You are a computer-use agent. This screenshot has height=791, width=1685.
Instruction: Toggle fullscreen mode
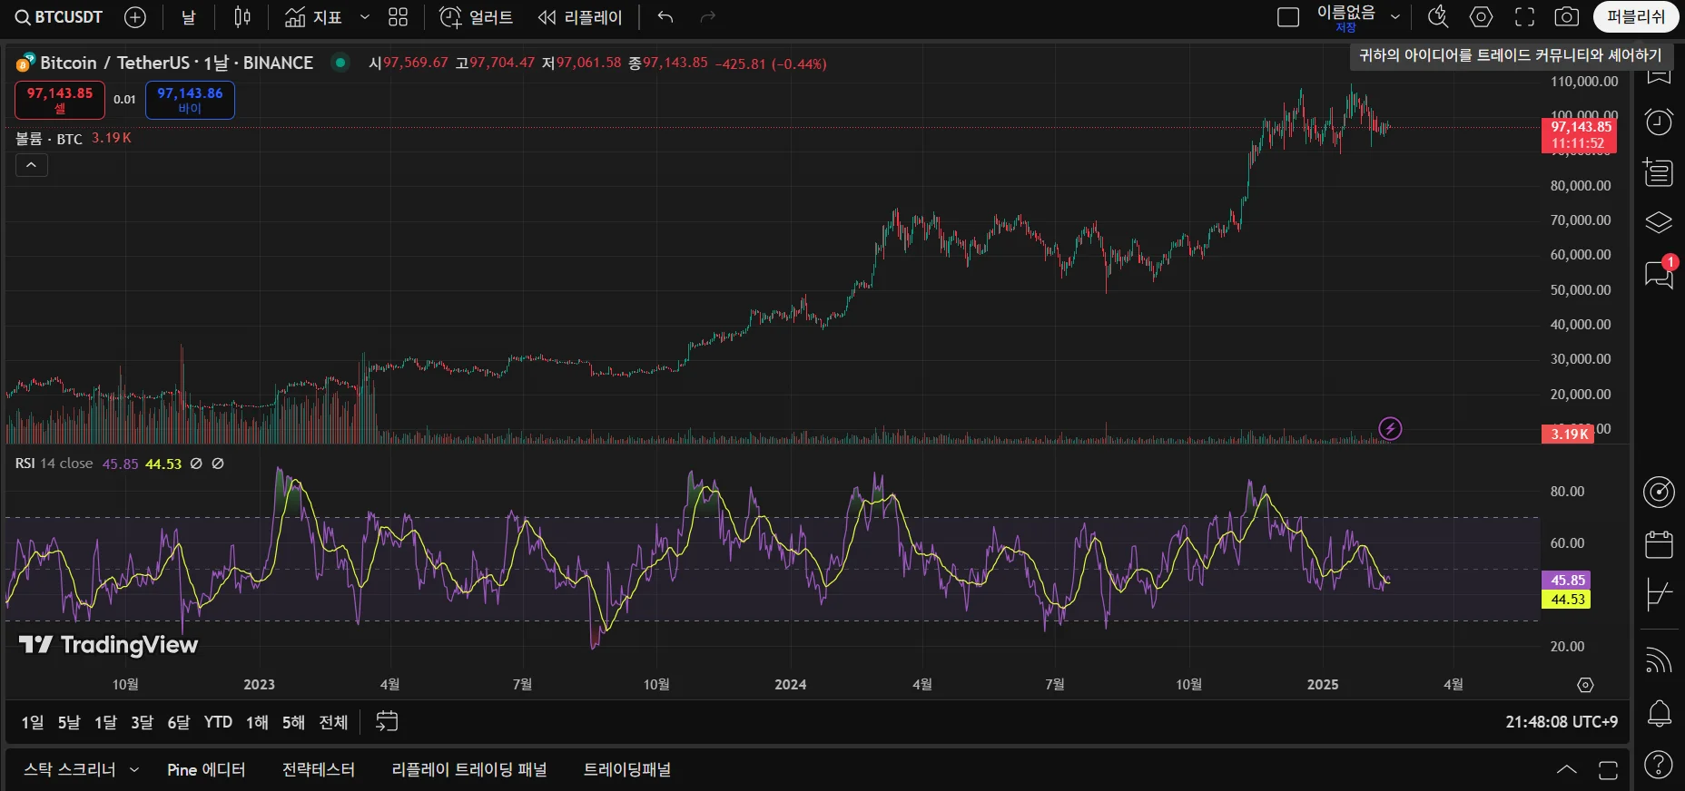click(x=1524, y=17)
